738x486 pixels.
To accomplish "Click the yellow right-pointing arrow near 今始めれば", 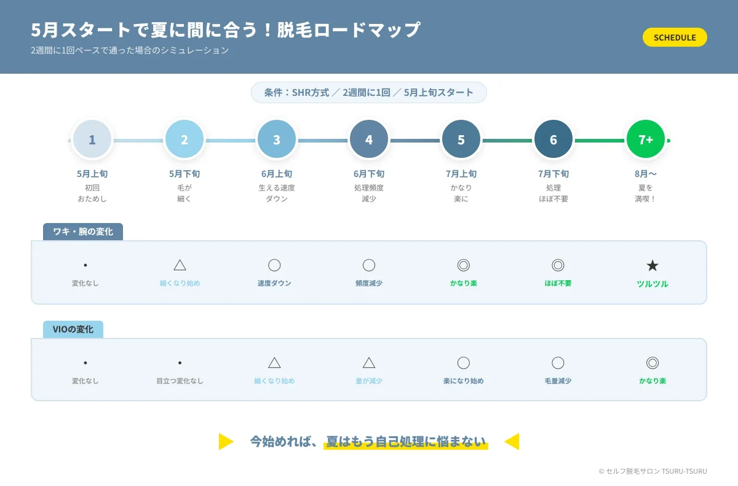I will (x=226, y=441).
